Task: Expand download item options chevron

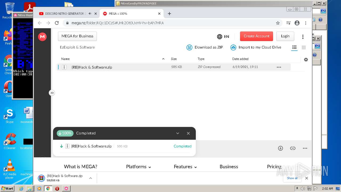Action: [91, 178]
